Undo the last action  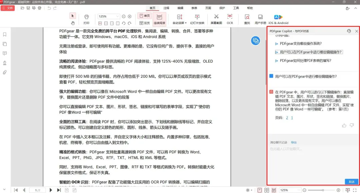coord(49,8)
